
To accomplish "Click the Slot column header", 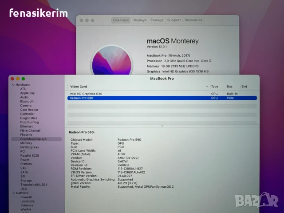I will [x=244, y=87].
